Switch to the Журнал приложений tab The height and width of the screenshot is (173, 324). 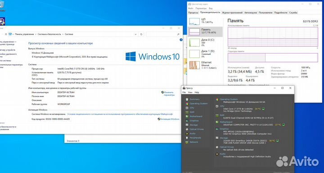click(x=232, y=13)
